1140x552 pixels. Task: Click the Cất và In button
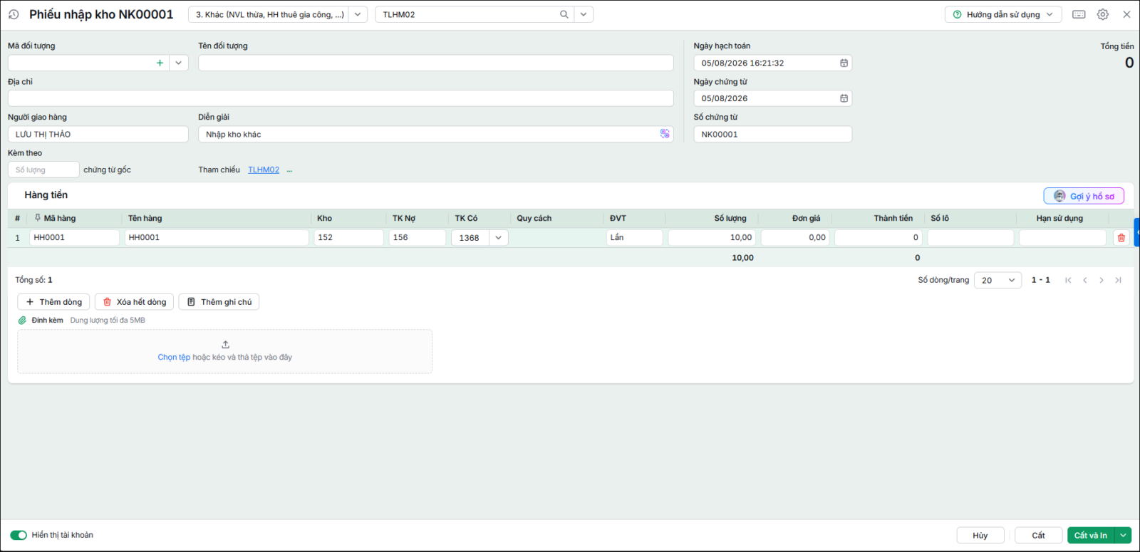pos(1091,535)
